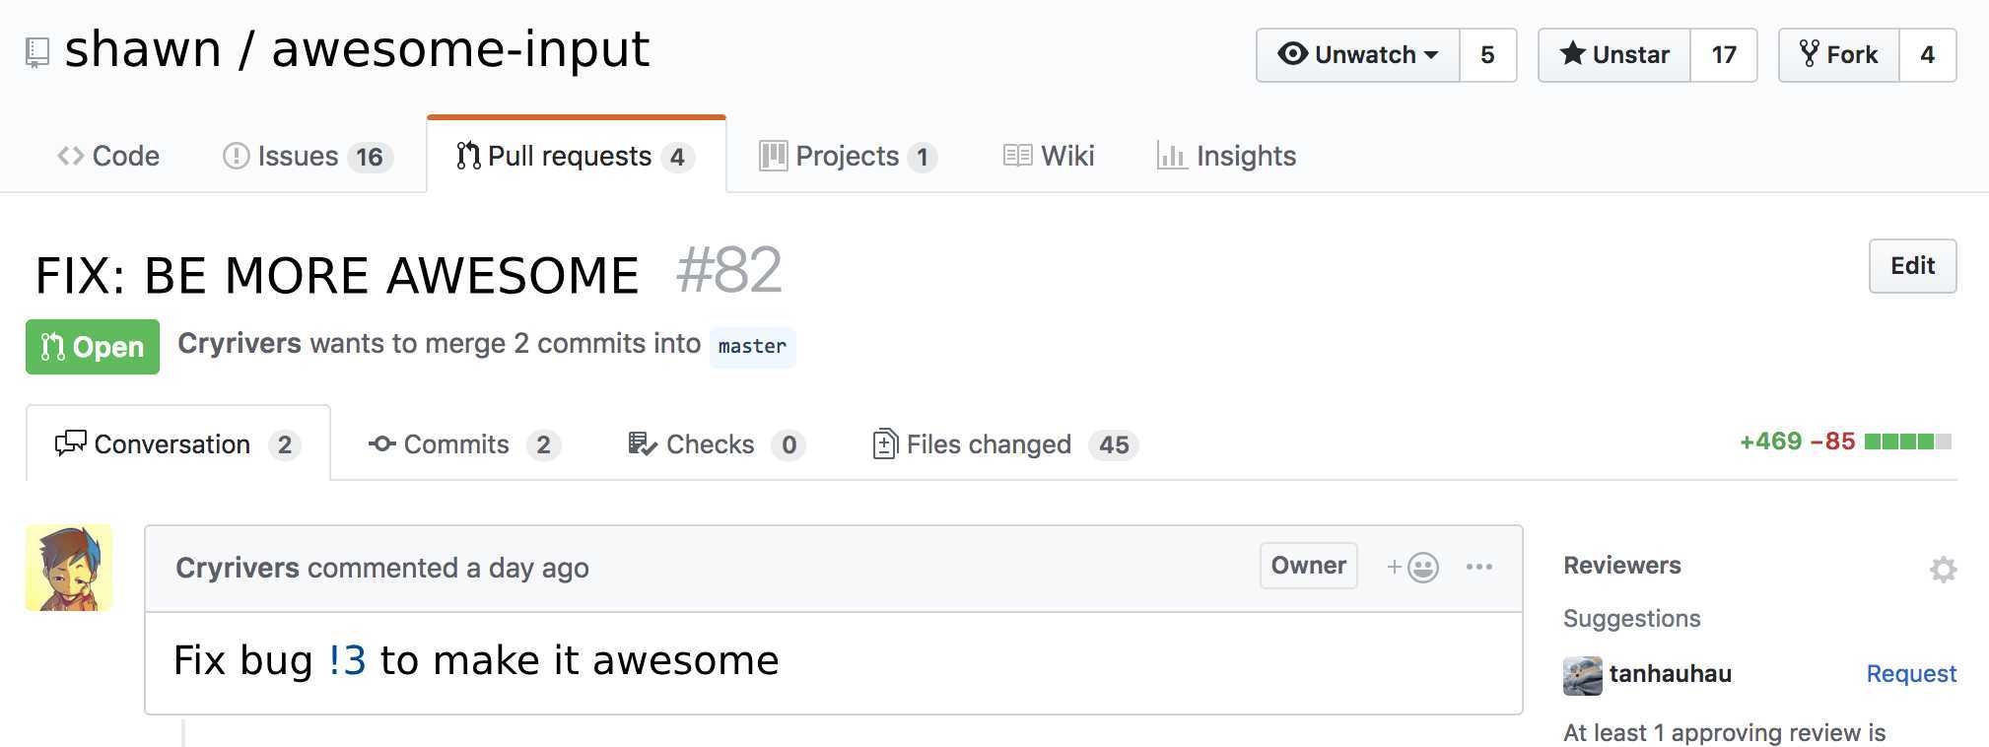The width and height of the screenshot is (1989, 747).
Task: Unstar the repository
Action: pyautogui.click(x=1614, y=55)
